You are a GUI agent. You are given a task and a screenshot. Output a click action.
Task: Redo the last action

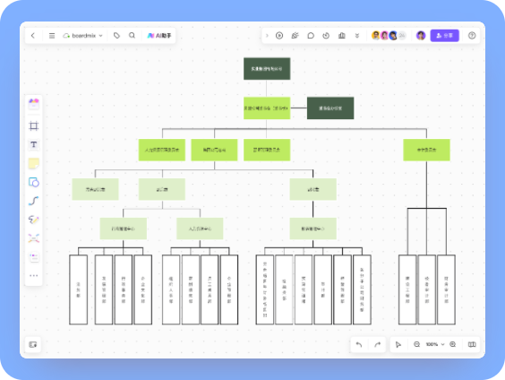pyautogui.click(x=378, y=344)
